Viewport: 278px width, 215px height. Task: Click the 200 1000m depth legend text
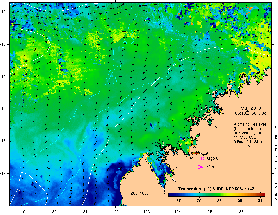tap(141, 193)
